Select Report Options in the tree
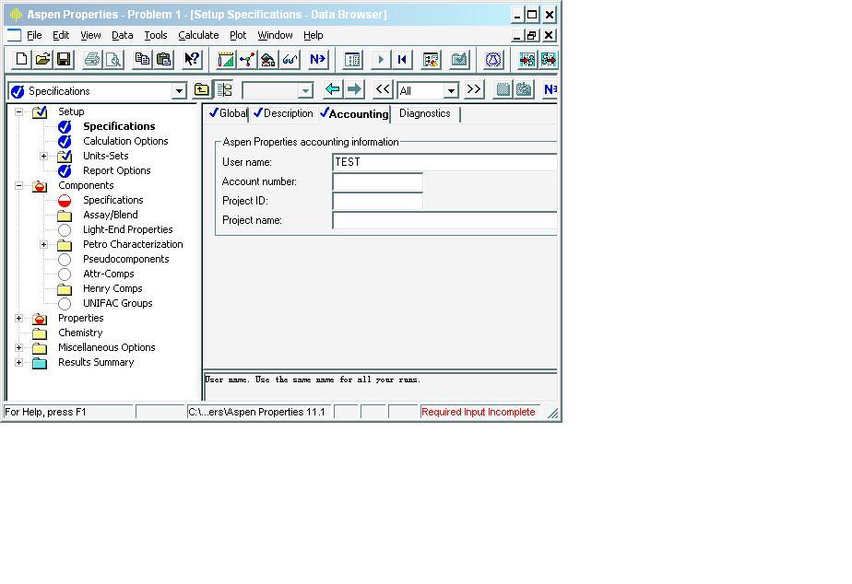The height and width of the screenshot is (584, 852). (x=117, y=170)
